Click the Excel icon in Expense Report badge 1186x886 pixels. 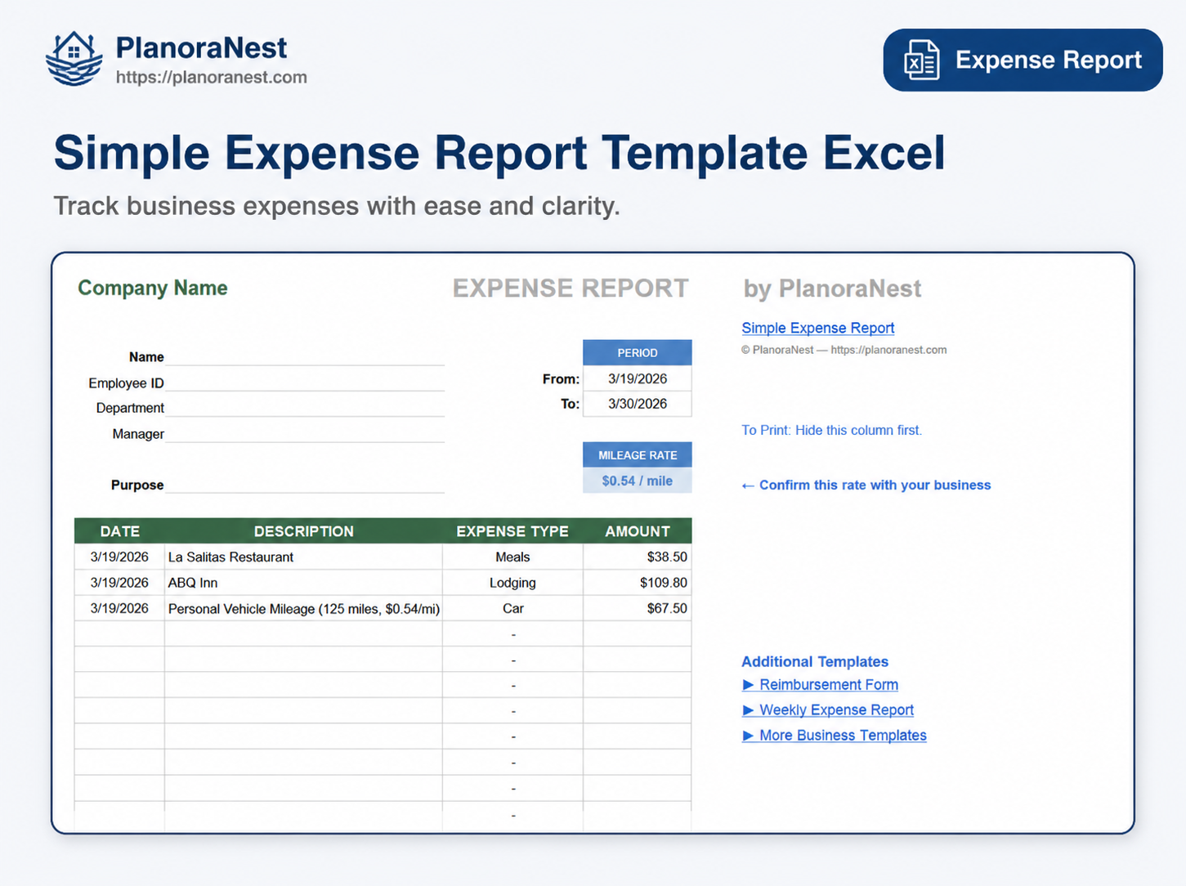click(x=921, y=60)
